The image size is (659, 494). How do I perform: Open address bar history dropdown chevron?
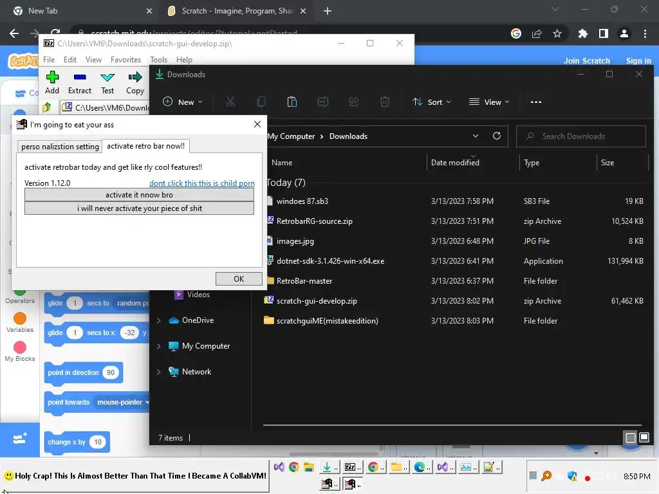(x=476, y=136)
